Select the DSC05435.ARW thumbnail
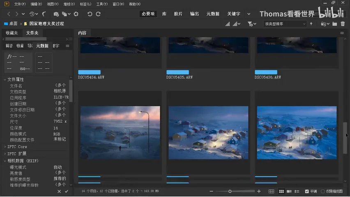 (208, 45)
